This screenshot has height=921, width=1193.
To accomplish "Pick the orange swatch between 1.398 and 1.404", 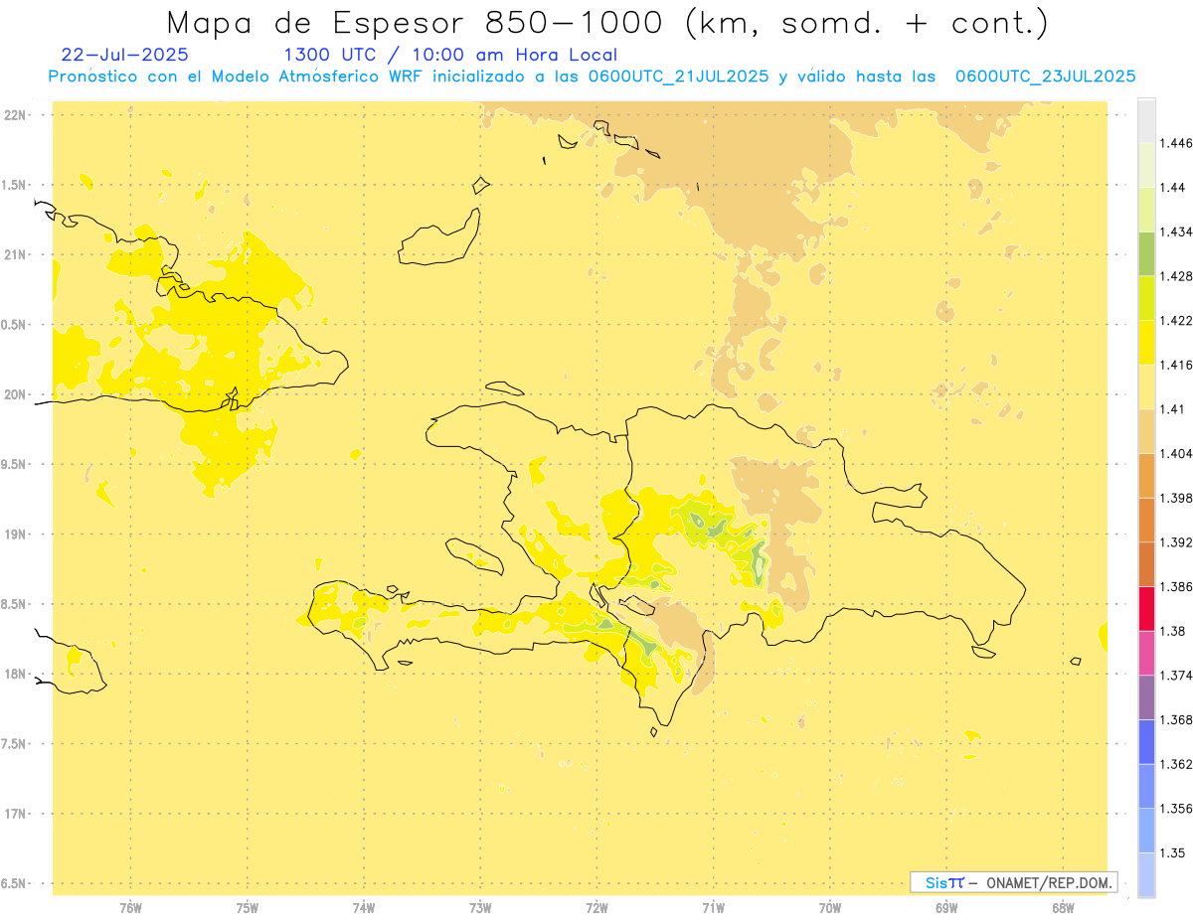I will 1146,475.
